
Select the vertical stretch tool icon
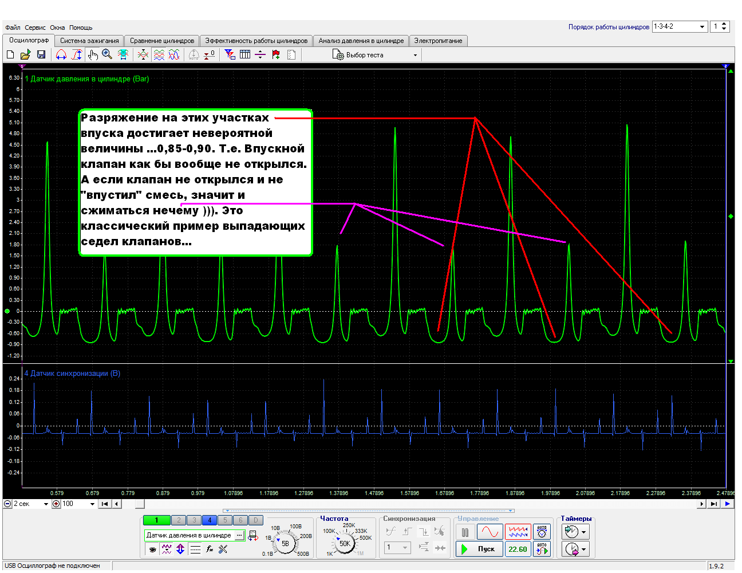coord(77,54)
